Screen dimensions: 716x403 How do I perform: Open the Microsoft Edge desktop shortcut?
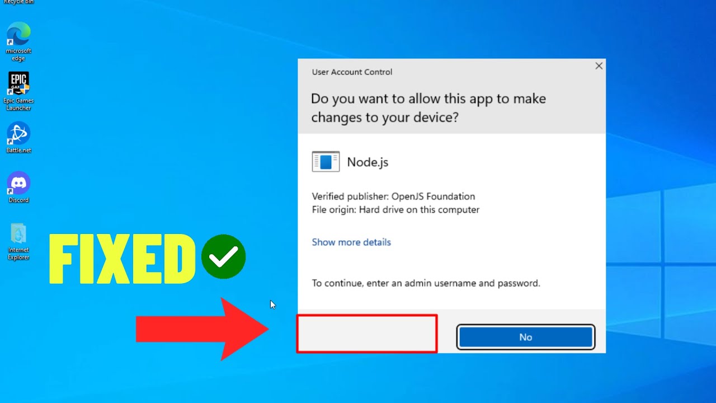pos(18,41)
